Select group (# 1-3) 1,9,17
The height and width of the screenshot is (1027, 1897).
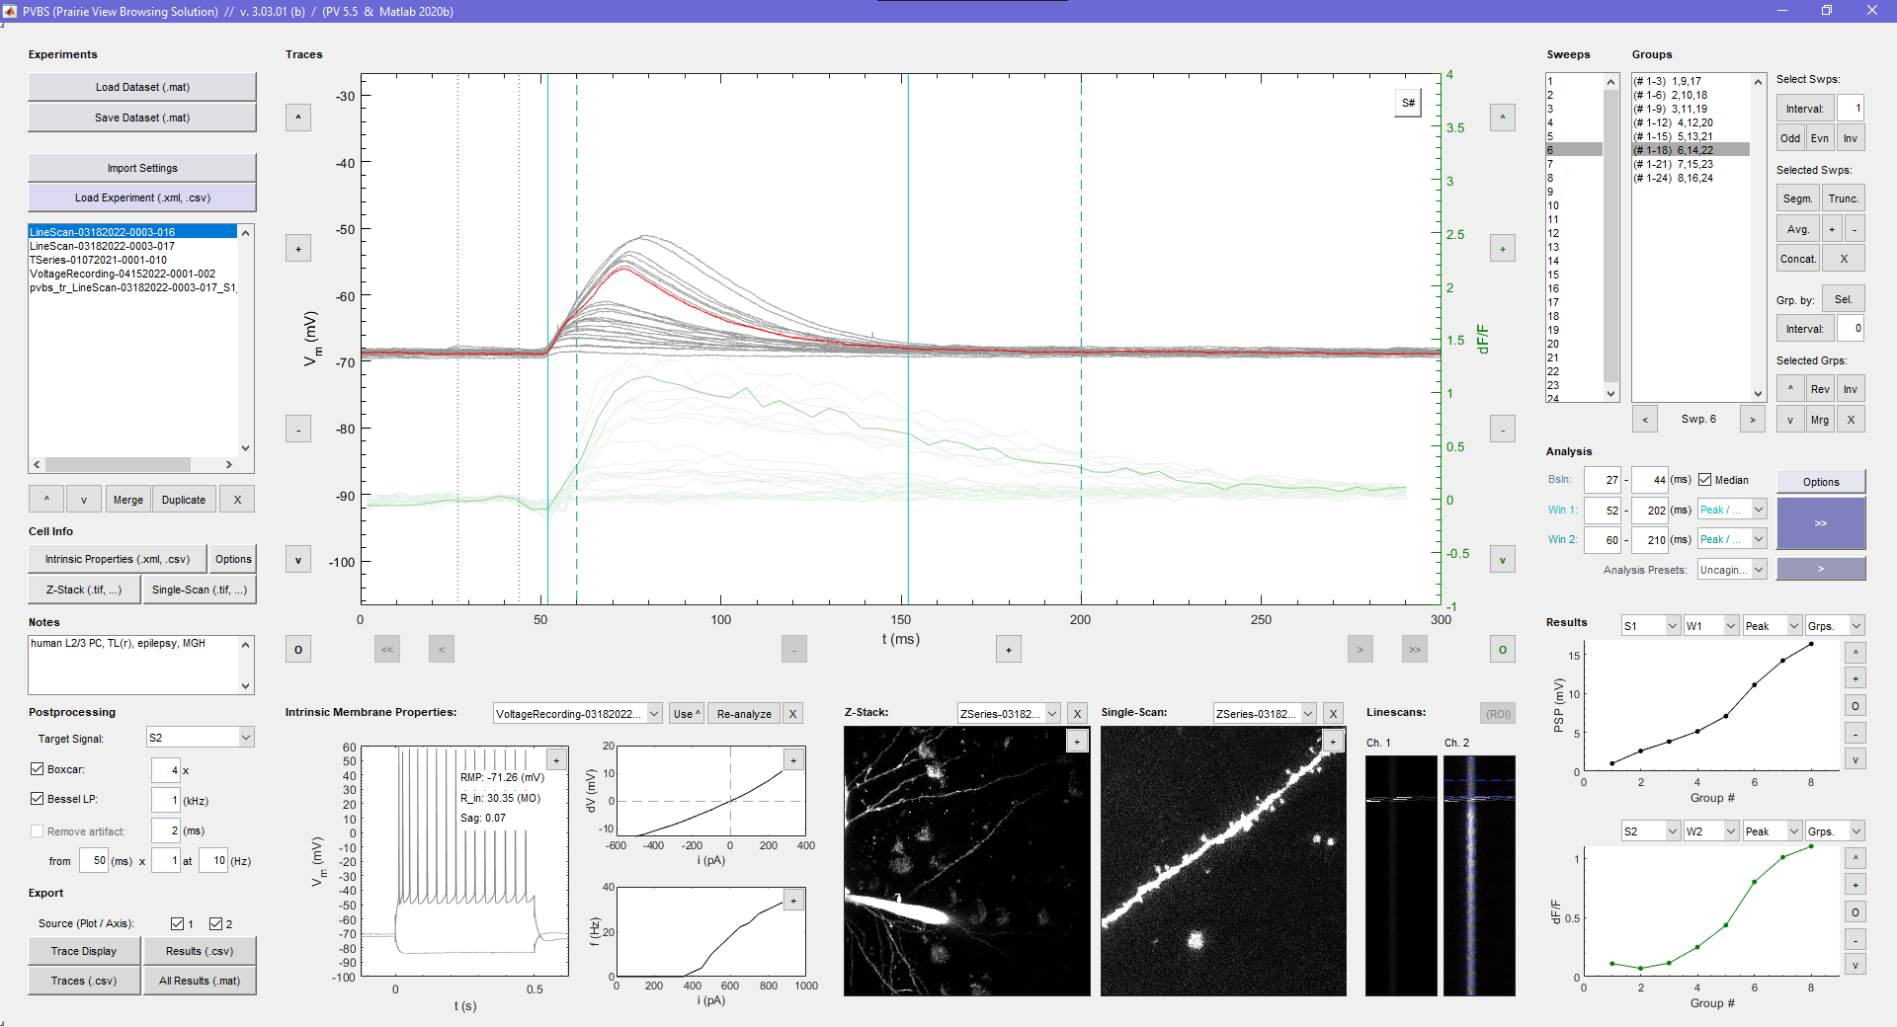[x=1690, y=81]
